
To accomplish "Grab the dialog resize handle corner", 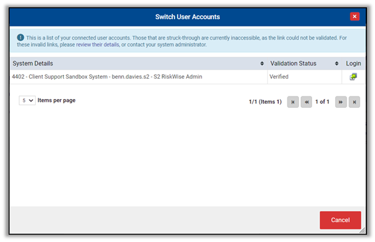I will click(362, 230).
